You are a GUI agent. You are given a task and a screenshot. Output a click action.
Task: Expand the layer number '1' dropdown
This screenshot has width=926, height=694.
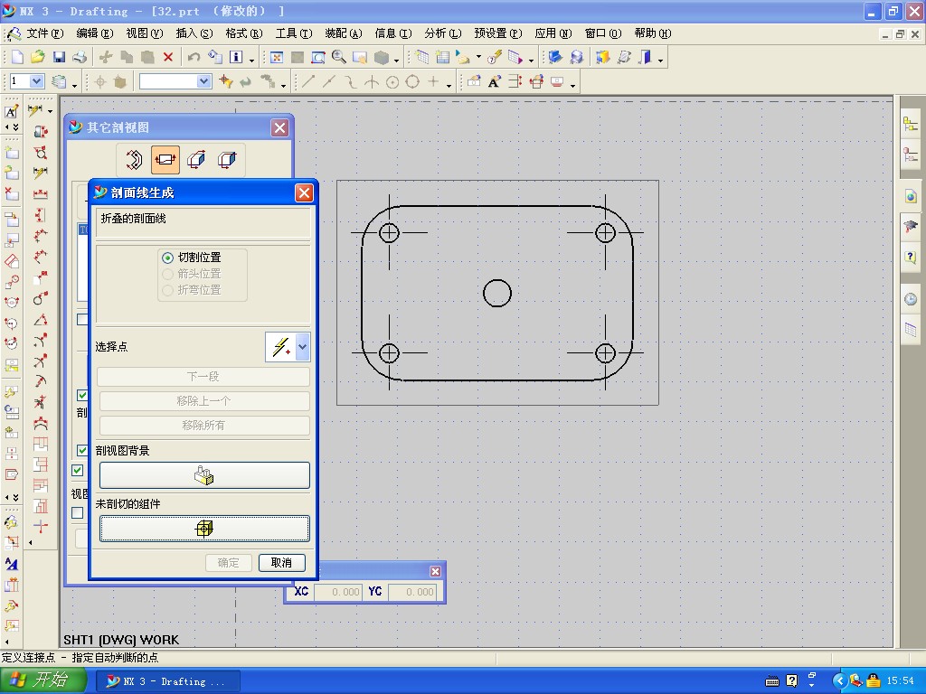(x=37, y=81)
